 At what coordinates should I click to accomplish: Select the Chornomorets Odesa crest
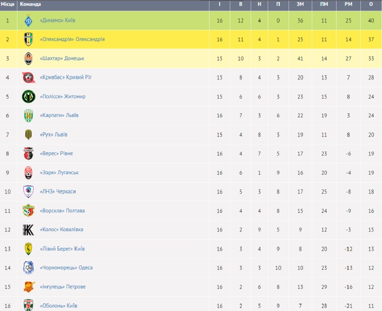[x=28, y=268]
